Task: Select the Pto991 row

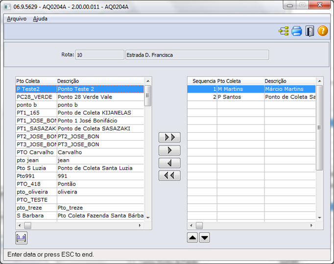Action: coord(80,176)
